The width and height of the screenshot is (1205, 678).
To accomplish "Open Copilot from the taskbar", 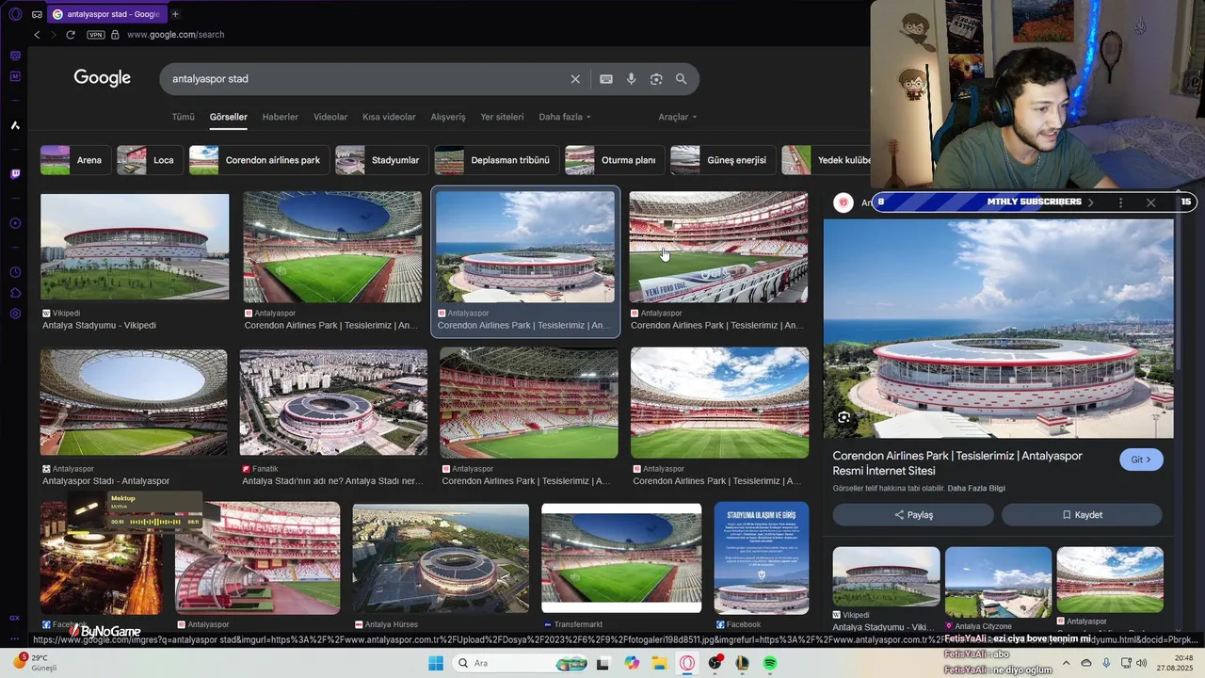I will click(x=632, y=663).
